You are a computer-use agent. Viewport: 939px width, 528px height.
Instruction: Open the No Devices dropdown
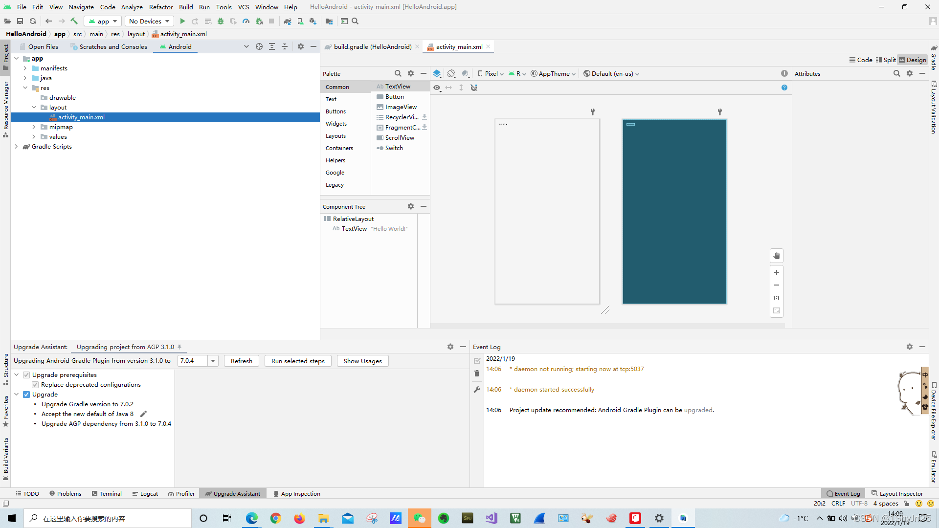tap(149, 21)
